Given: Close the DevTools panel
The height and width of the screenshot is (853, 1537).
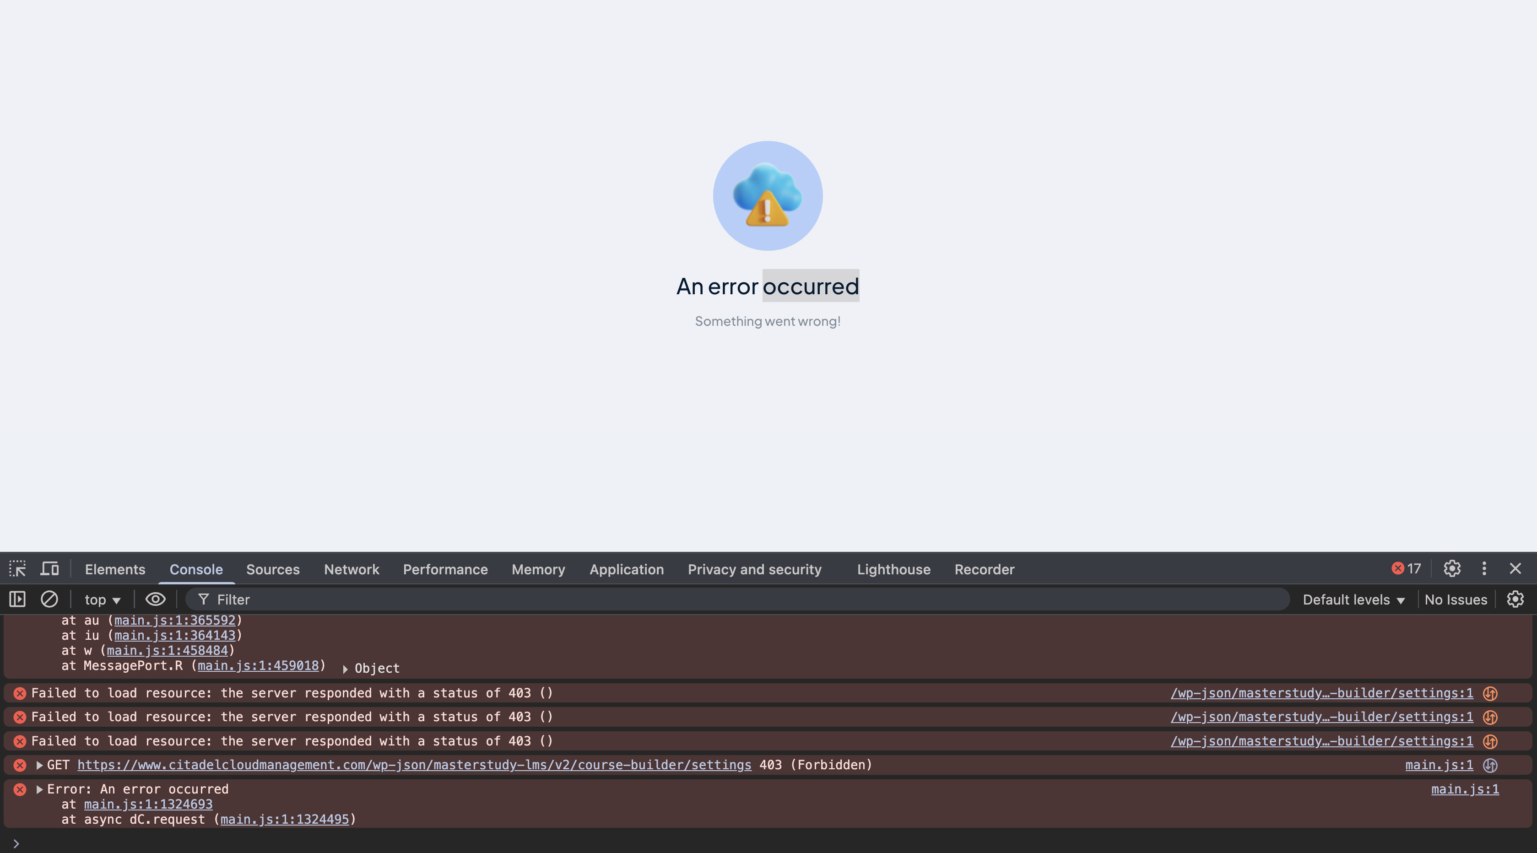Looking at the screenshot, I should pyautogui.click(x=1515, y=568).
